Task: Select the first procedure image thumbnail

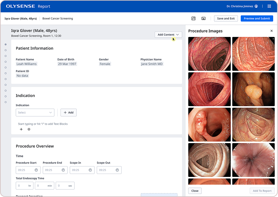Action: (x=209, y=54)
